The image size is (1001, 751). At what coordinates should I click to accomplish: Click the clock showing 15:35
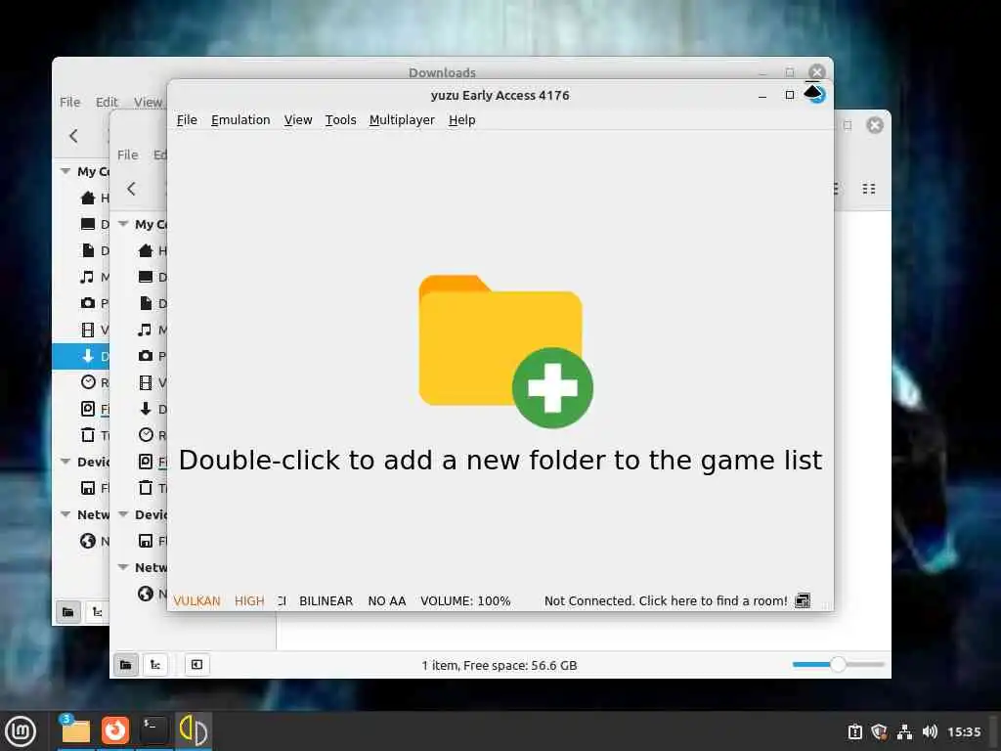[964, 731]
